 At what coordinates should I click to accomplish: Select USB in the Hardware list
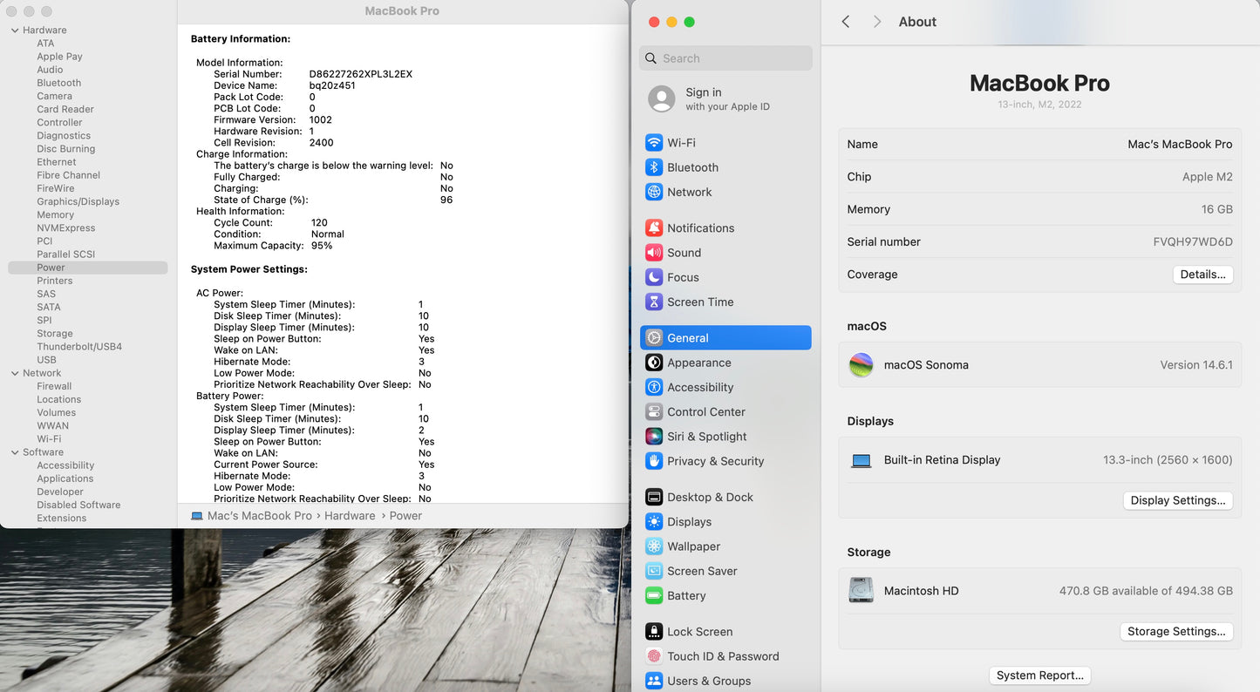46,360
